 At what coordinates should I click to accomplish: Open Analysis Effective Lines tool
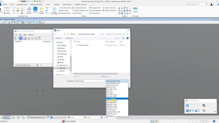(x=80, y=11)
